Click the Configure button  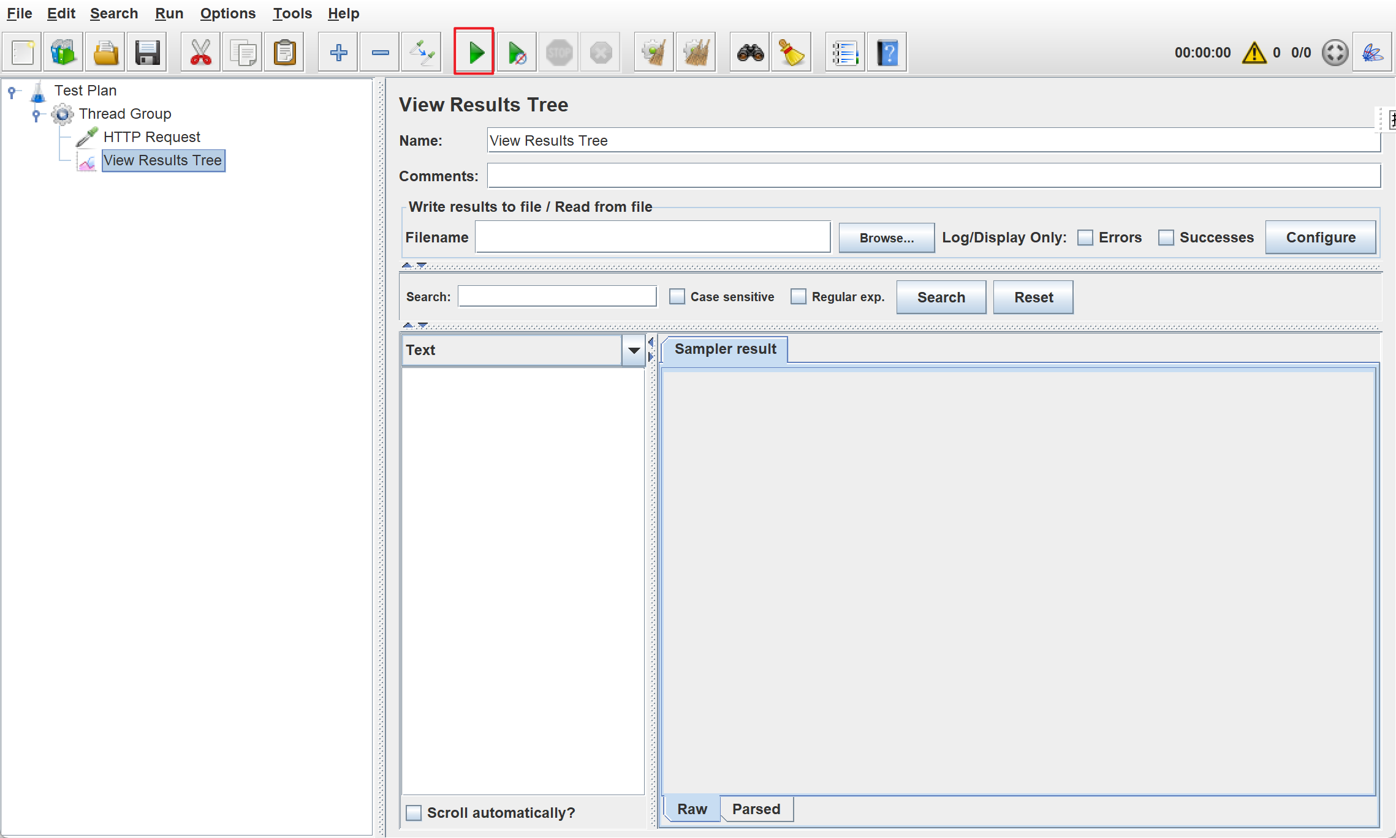click(x=1320, y=238)
